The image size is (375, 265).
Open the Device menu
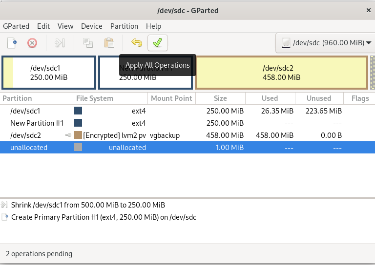pos(91,26)
